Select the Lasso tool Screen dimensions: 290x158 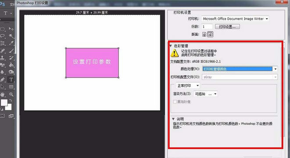(2, 36)
